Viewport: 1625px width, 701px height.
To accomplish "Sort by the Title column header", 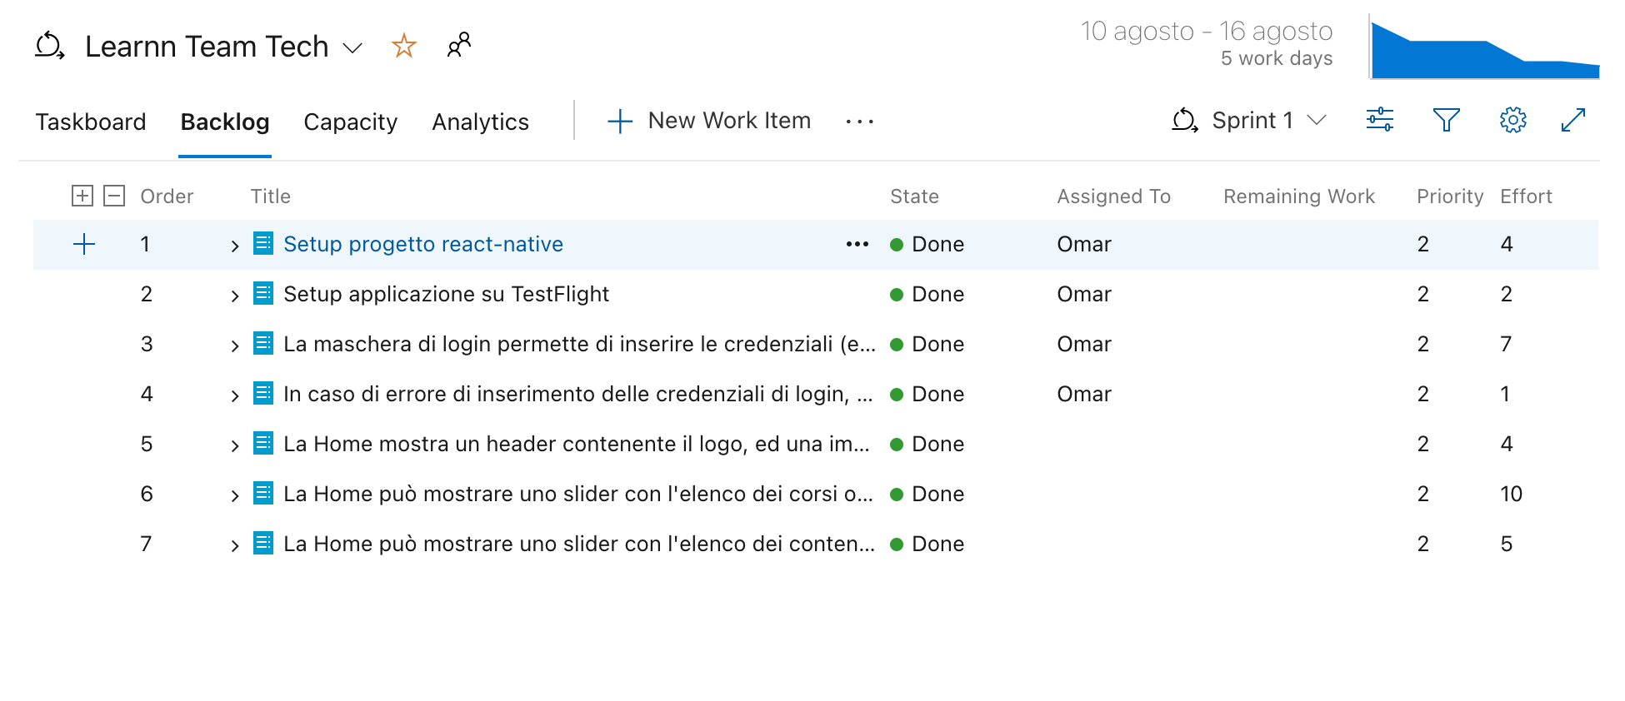I will pos(271,196).
